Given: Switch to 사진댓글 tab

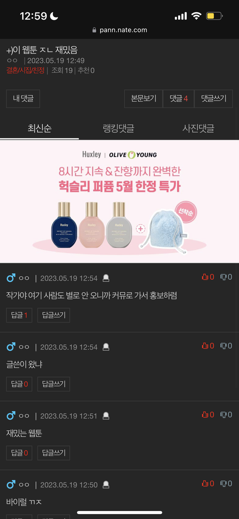Looking at the screenshot, I should coord(198,128).
